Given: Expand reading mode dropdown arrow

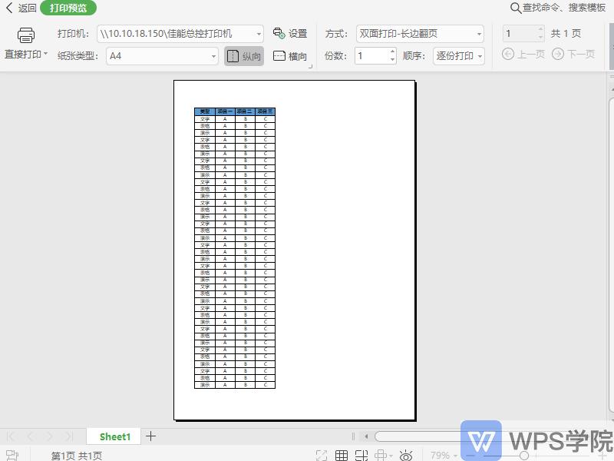Looking at the screenshot, I should point(391,456).
